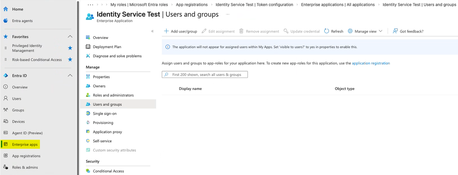
Task: Collapse the resource menu with double chevron
Action: (x=153, y=31)
